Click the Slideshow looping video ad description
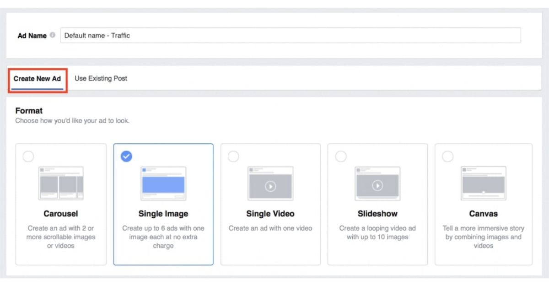Screen dimensions: 549x286 point(377,232)
